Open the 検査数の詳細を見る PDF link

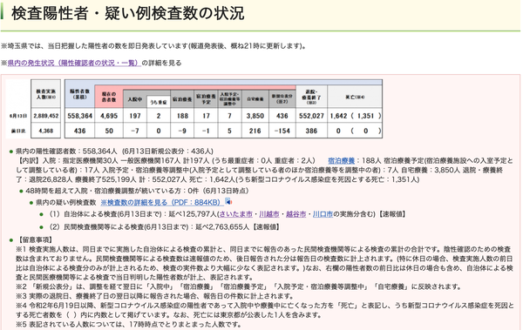pyautogui.click(x=162, y=202)
